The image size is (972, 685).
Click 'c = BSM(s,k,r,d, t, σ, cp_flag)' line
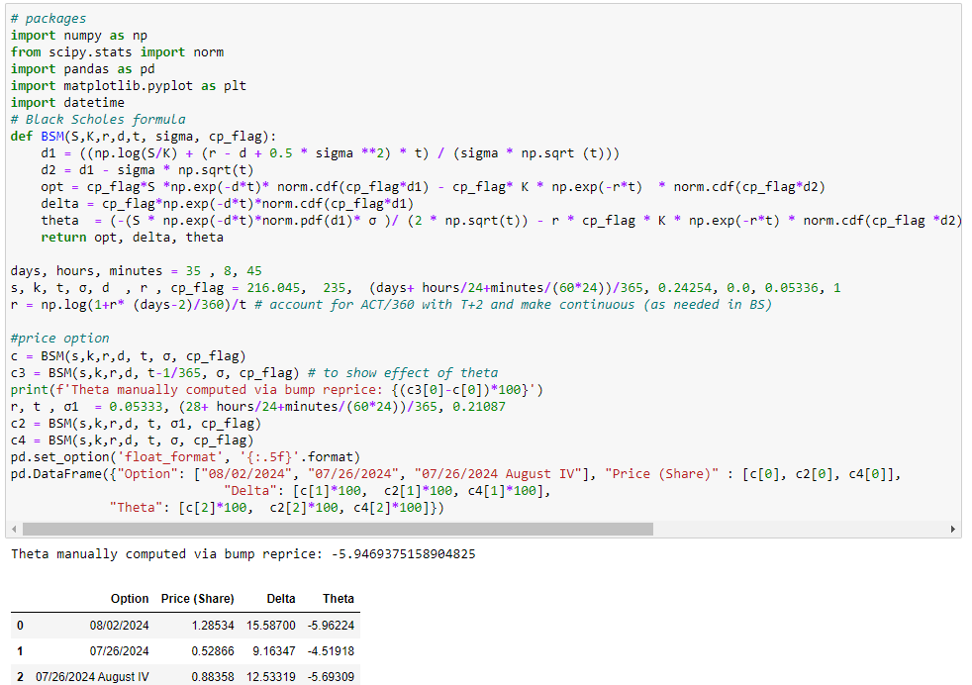coord(129,355)
